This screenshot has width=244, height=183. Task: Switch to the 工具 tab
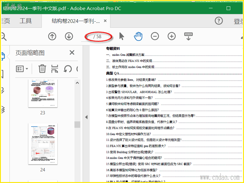click(26, 21)
